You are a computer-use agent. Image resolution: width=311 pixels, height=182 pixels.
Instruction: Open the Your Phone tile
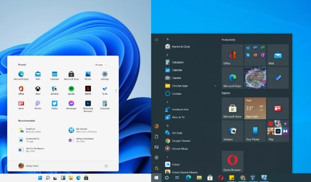tap(255, 131)
